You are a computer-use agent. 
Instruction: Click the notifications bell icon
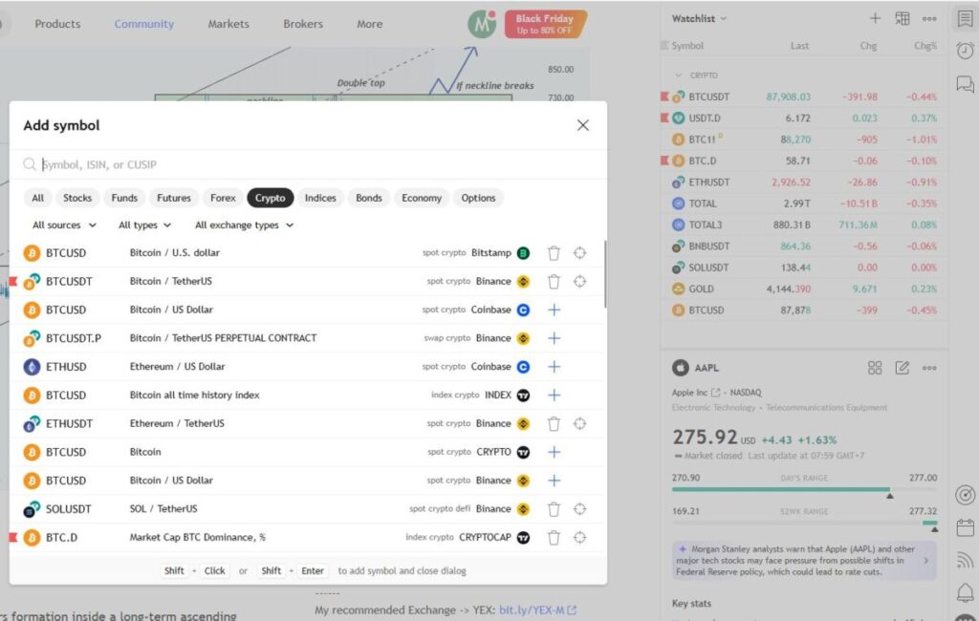[x=965, y=592]
